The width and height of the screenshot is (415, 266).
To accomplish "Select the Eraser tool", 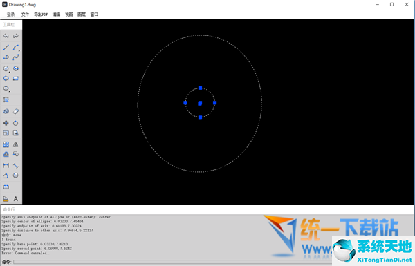I will pos(16,111).
